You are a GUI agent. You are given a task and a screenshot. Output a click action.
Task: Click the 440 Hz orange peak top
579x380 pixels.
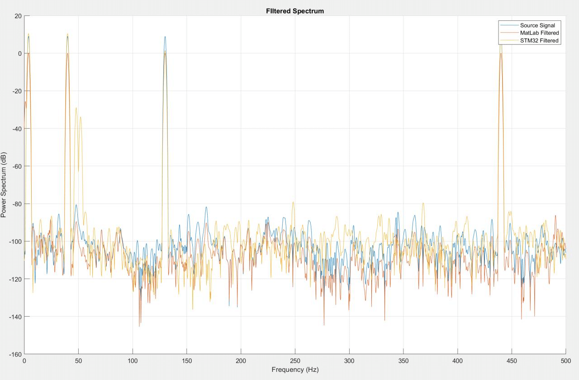coord(501,53)
